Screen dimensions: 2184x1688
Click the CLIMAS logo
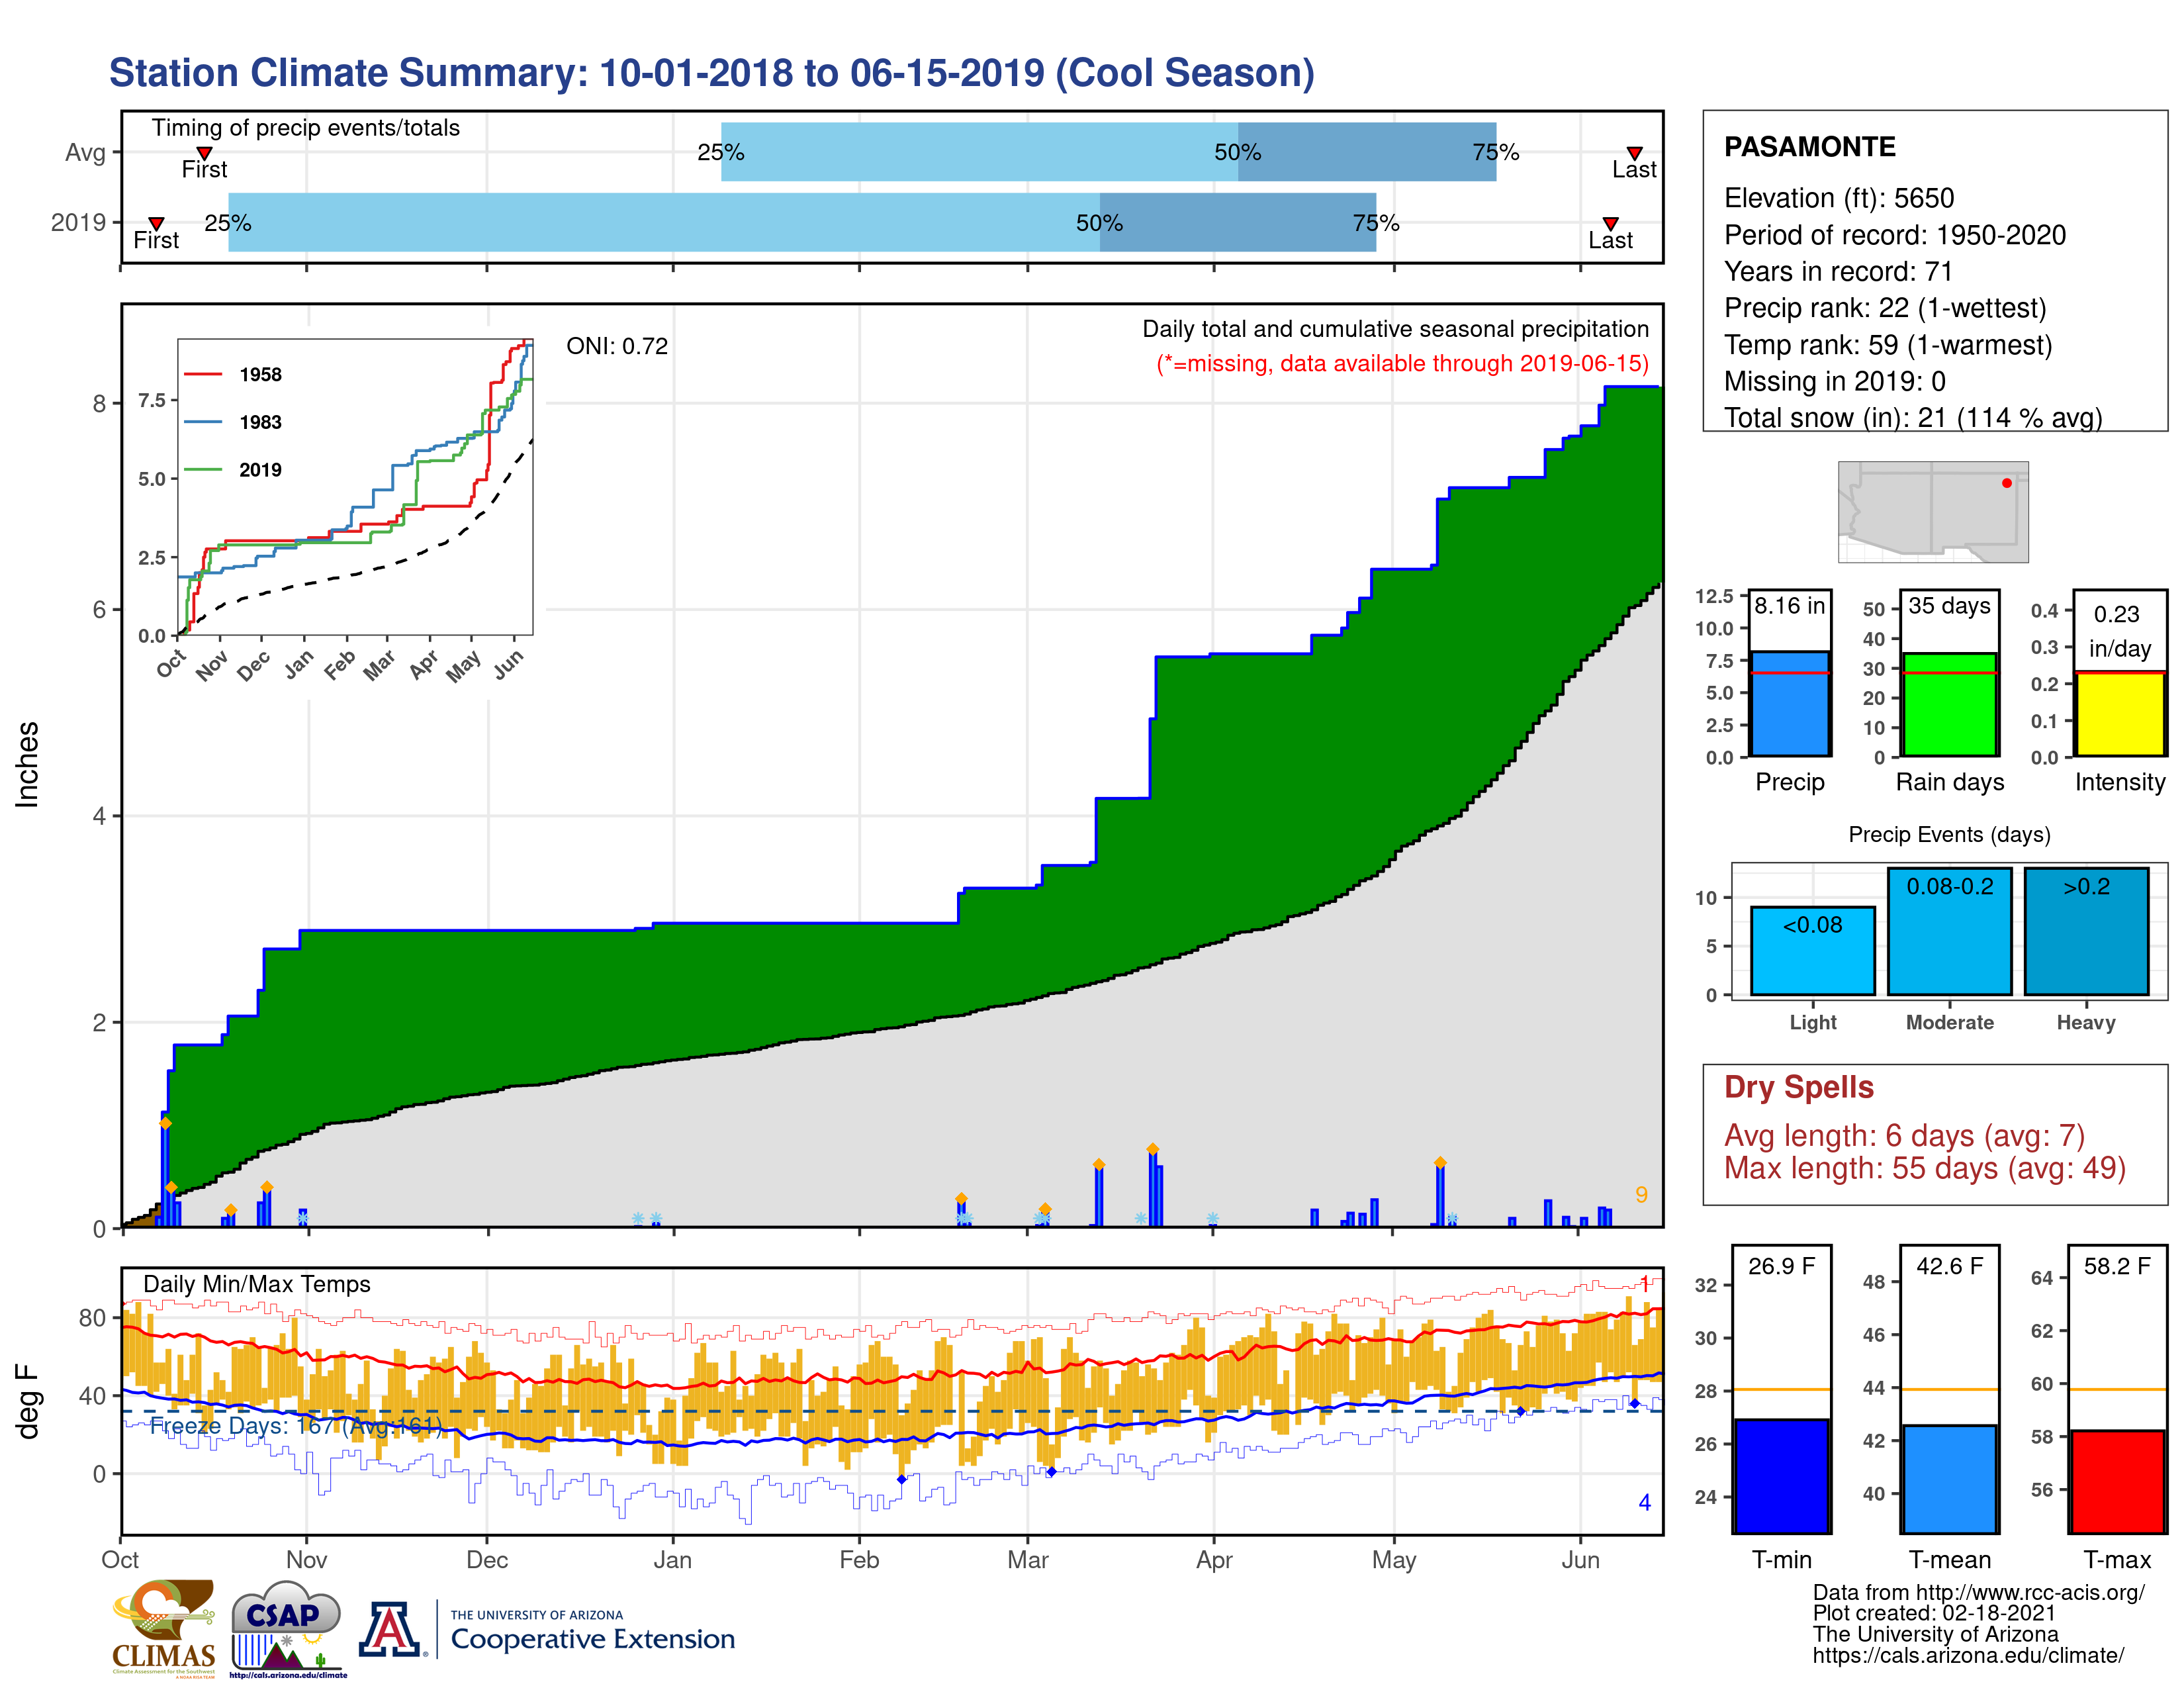click(164, 1628)
